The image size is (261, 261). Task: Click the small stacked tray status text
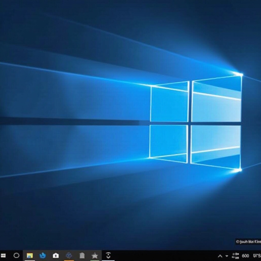click(x=236, y=256)
